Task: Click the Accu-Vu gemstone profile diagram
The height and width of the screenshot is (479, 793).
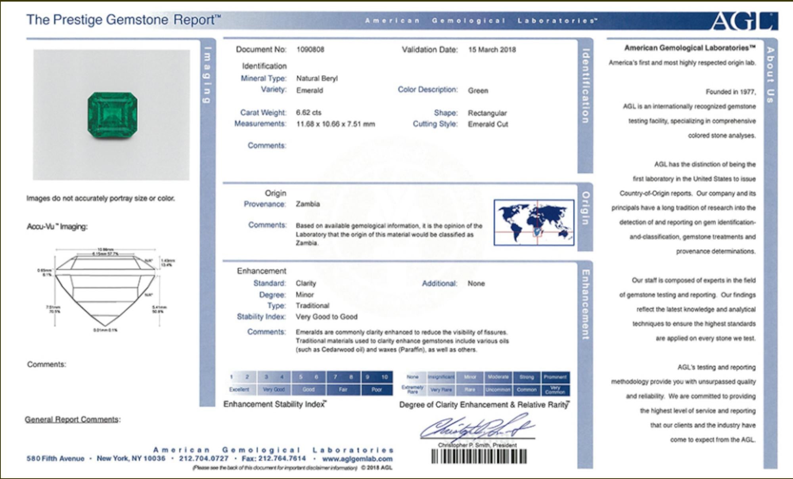Action: pos(105,290)
